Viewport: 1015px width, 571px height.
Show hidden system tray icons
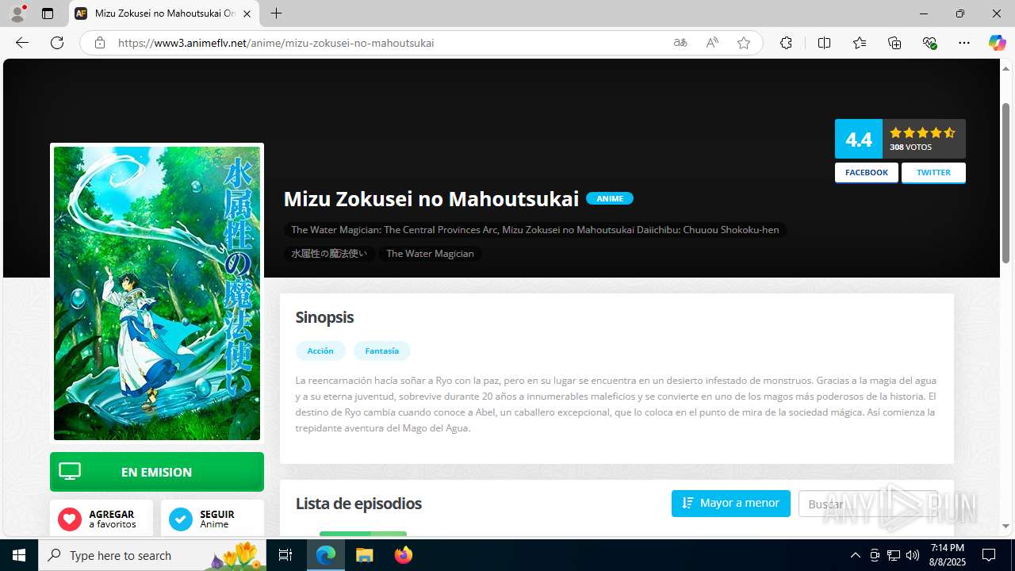click(855, 555)
